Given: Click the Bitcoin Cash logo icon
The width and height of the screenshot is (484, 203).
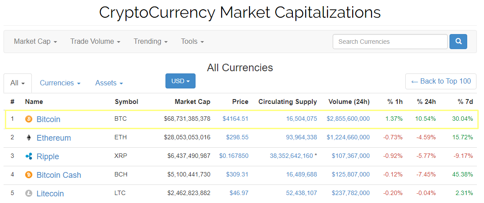Looking at the screenshot, I should [29, 175].
